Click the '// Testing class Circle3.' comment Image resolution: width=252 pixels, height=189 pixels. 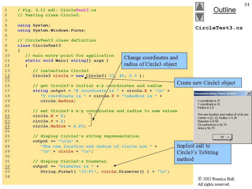(x=49, y=15)
